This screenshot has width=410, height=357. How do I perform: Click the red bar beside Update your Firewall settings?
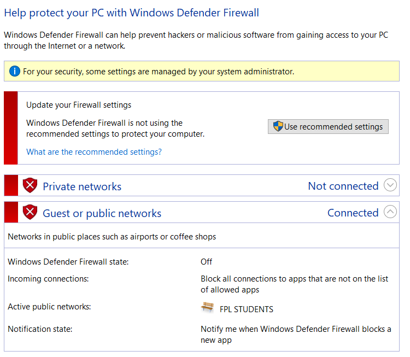[11, 128]
